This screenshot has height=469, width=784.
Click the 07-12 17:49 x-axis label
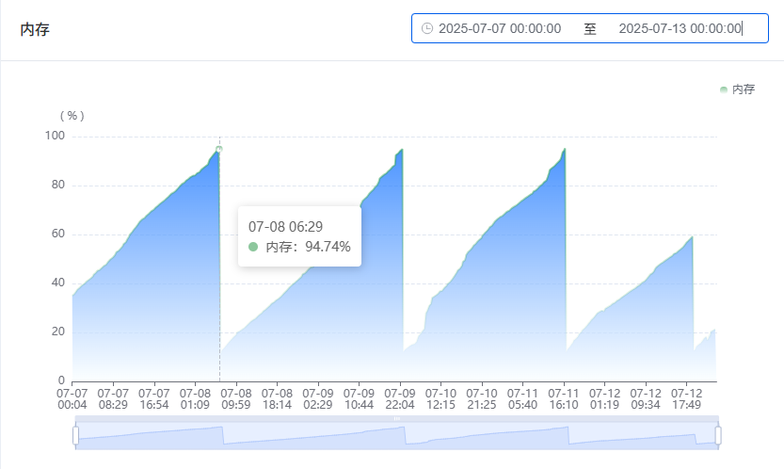(685, 398)
